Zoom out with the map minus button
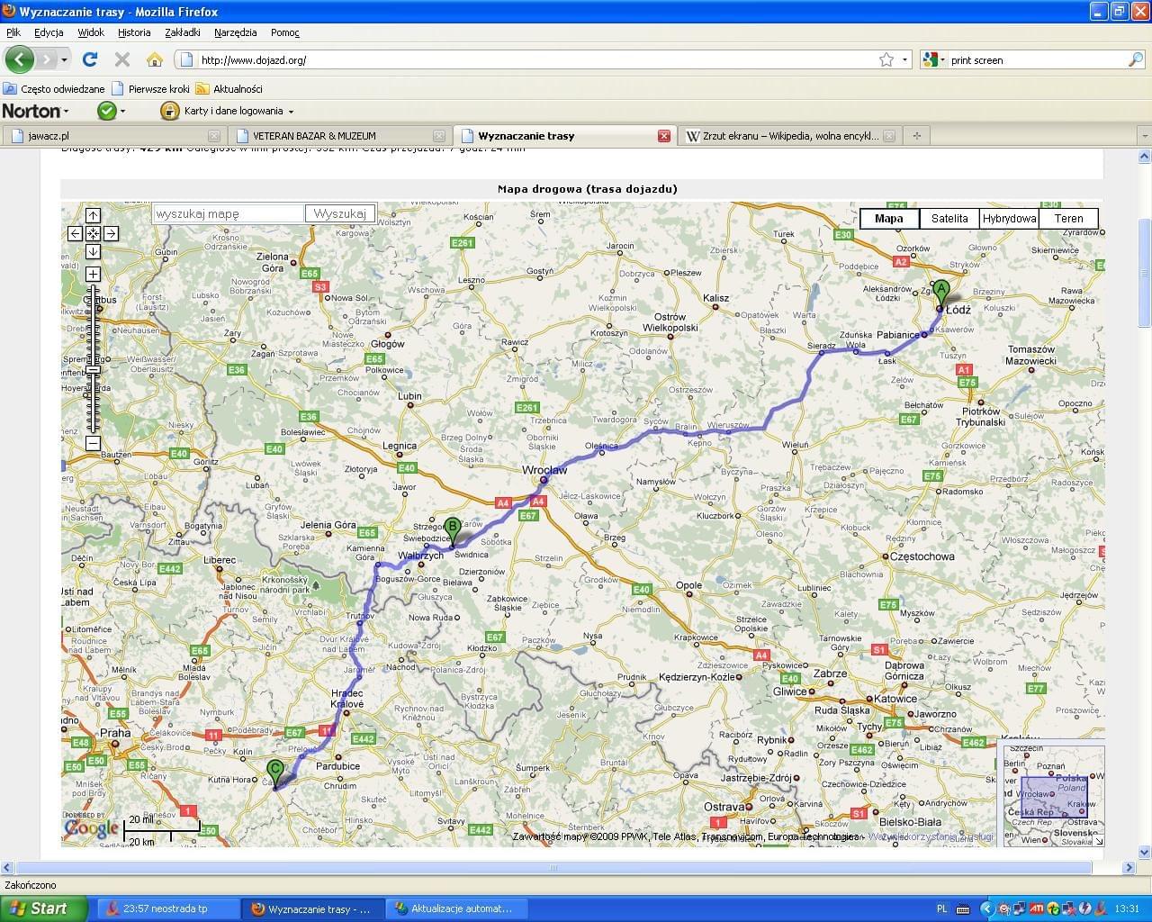The height and width of the screenshot is (922, 1152). tap(93, 444)
